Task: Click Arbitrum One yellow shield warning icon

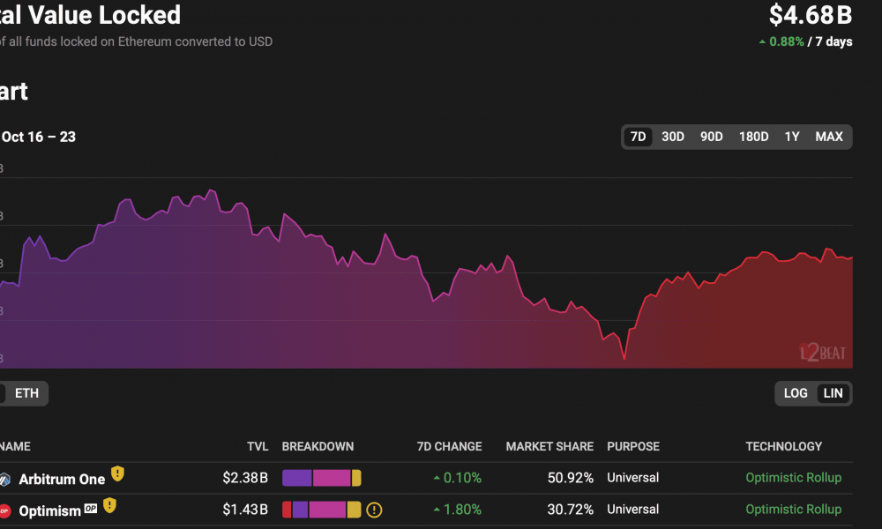Action: pos(117,474)
